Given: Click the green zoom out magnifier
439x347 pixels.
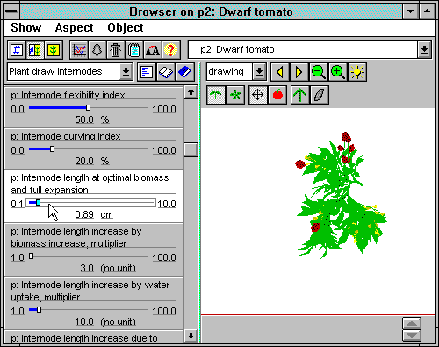Looking at the screenshot, I should (319, 72).
